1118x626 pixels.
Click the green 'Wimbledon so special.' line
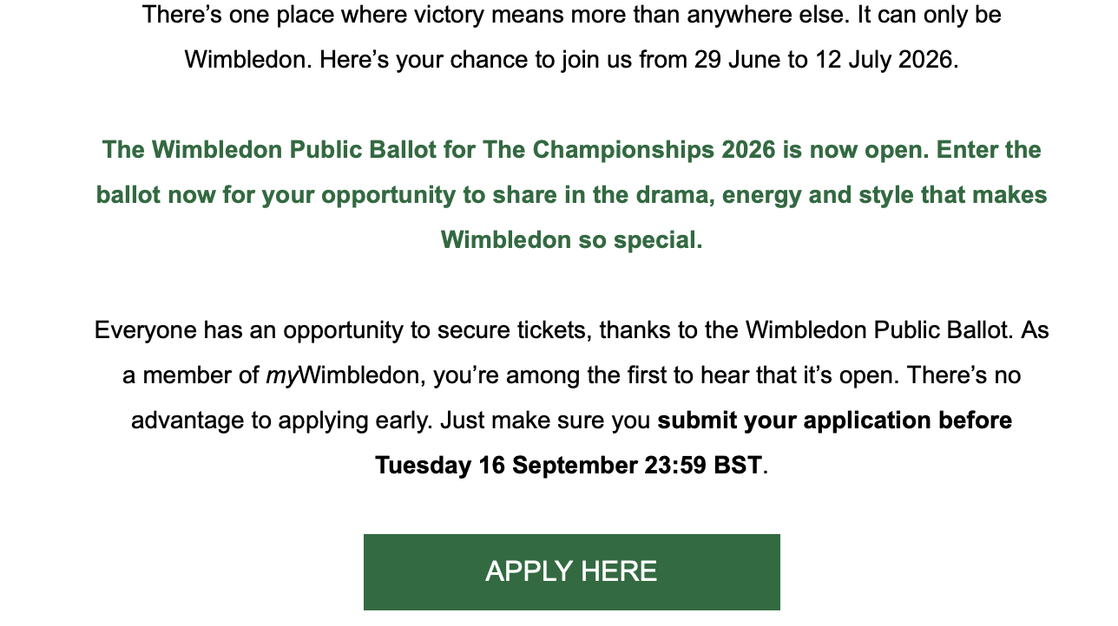pyautogui.click(x=571, y=241)
